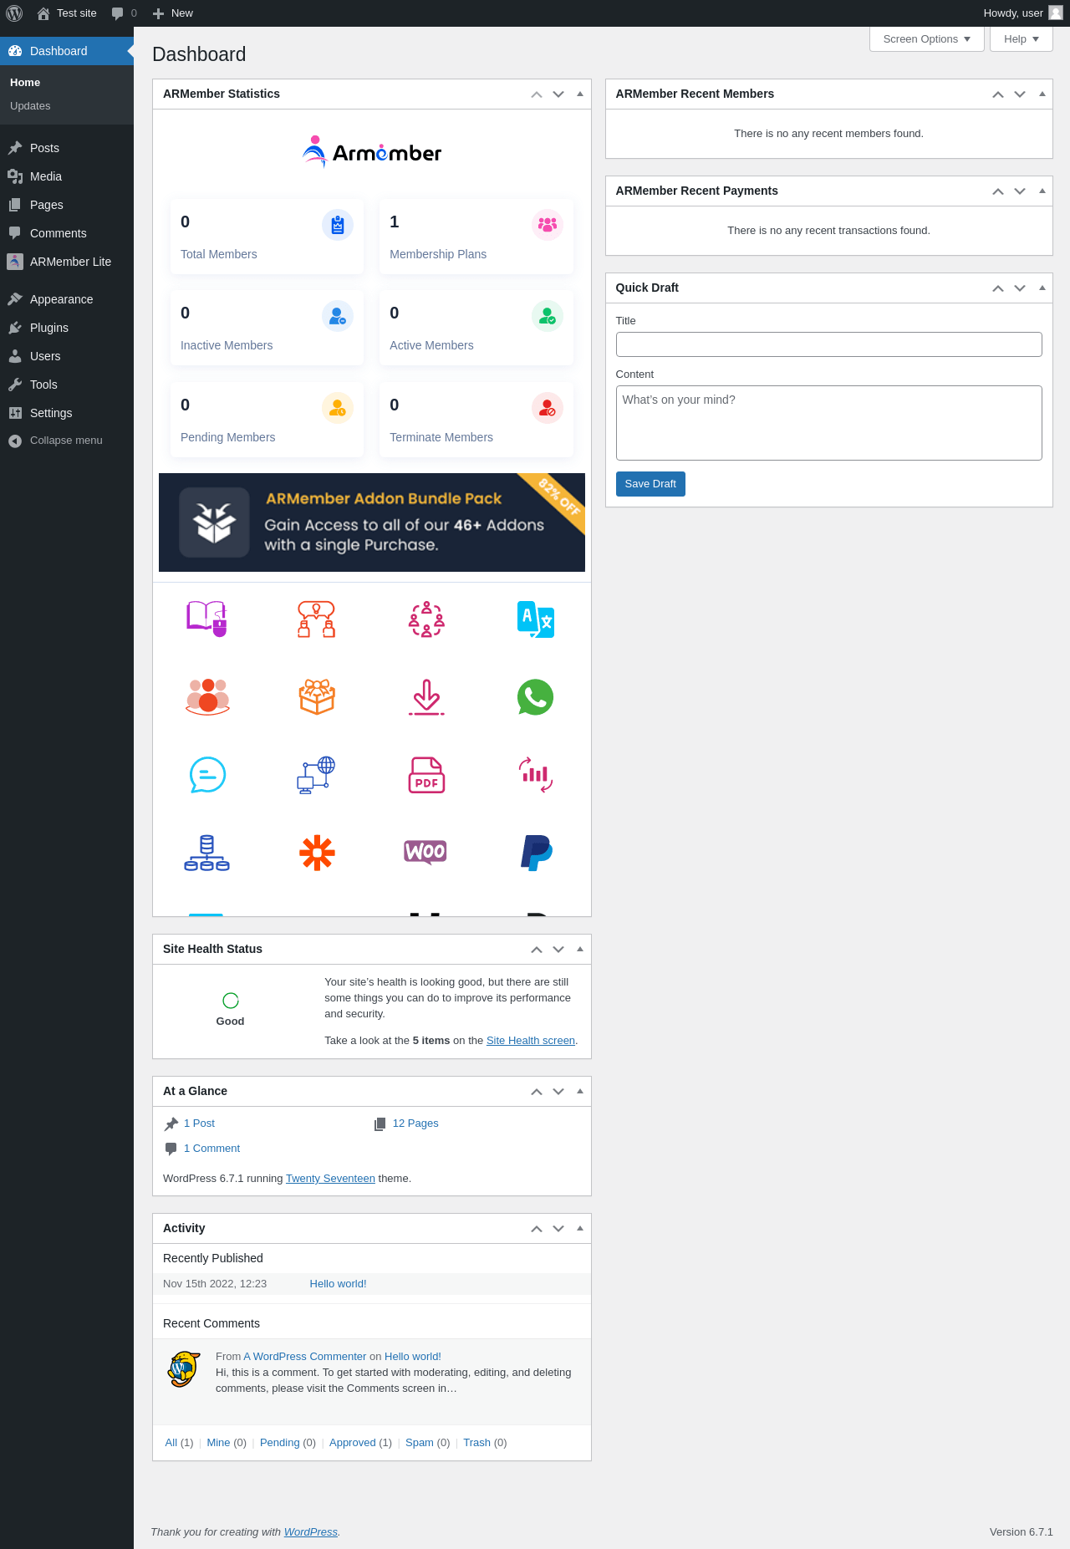The image size is (1070, 1549).
Task: Click the Active Members green icon
Action: (x=548, y=316)
